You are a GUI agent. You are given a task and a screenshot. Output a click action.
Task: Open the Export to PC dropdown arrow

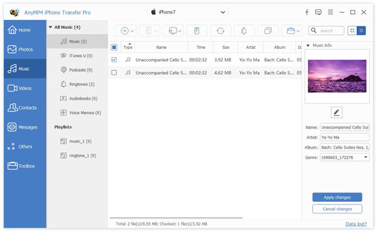coord(180,31)
